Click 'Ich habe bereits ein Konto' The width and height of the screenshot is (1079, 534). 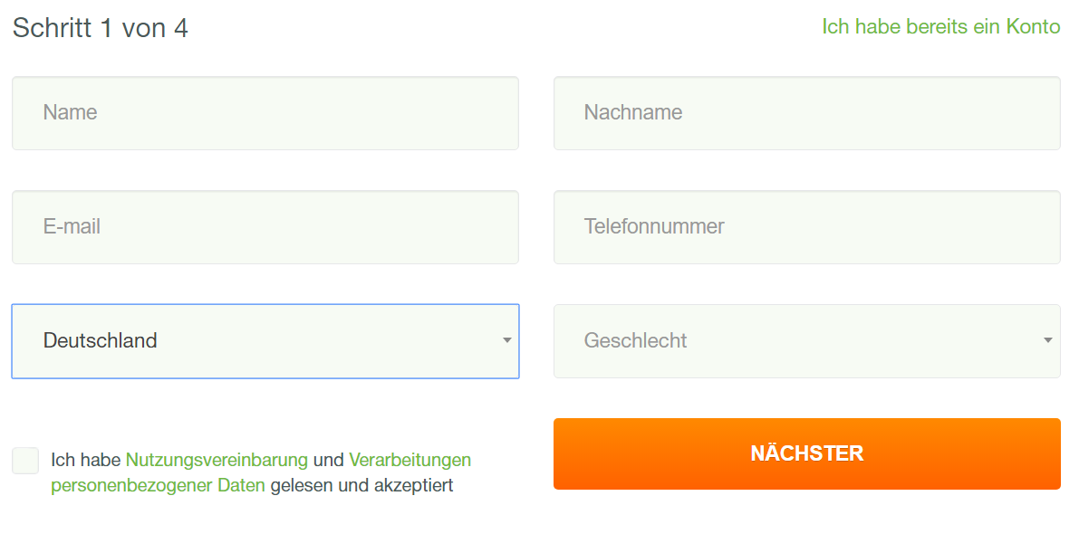939,26
